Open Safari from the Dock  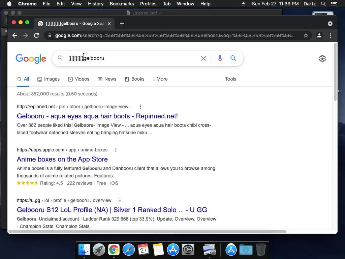point(128,250)
